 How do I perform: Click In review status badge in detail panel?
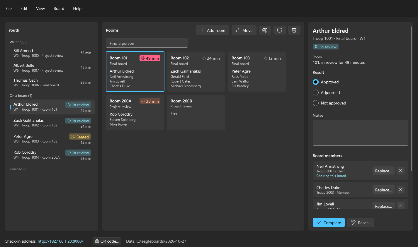[326, 47]
